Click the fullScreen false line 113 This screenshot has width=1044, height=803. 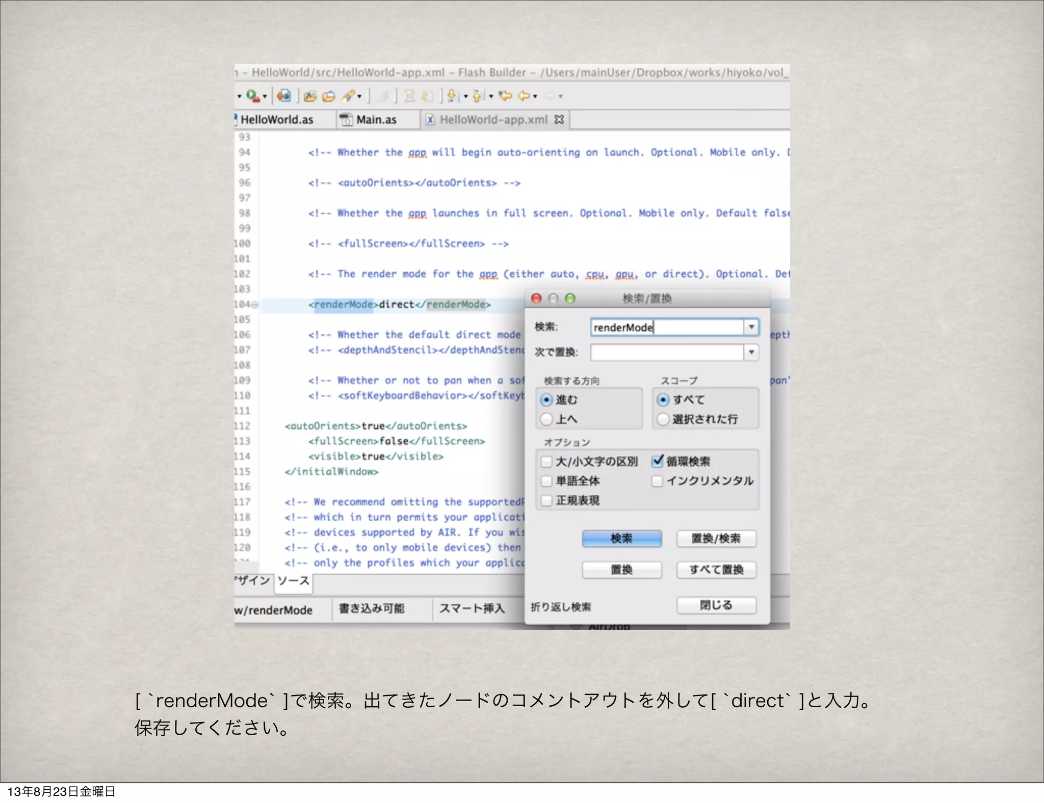397,441
